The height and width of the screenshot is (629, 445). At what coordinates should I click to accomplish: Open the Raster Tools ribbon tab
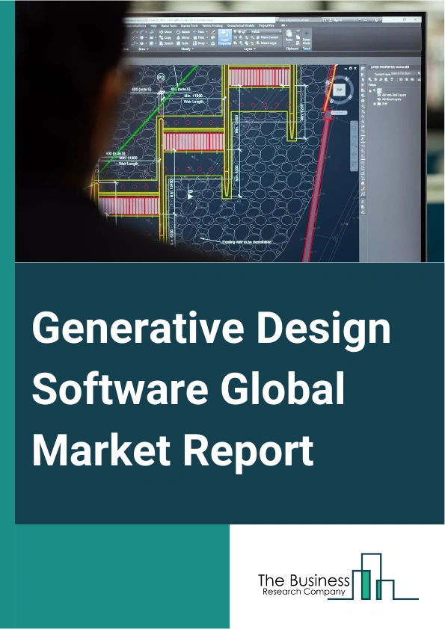(x=168, y=25)
